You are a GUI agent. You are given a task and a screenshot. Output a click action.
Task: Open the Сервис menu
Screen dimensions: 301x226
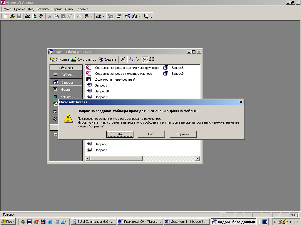pyautogui.click(x=57, y=9)
